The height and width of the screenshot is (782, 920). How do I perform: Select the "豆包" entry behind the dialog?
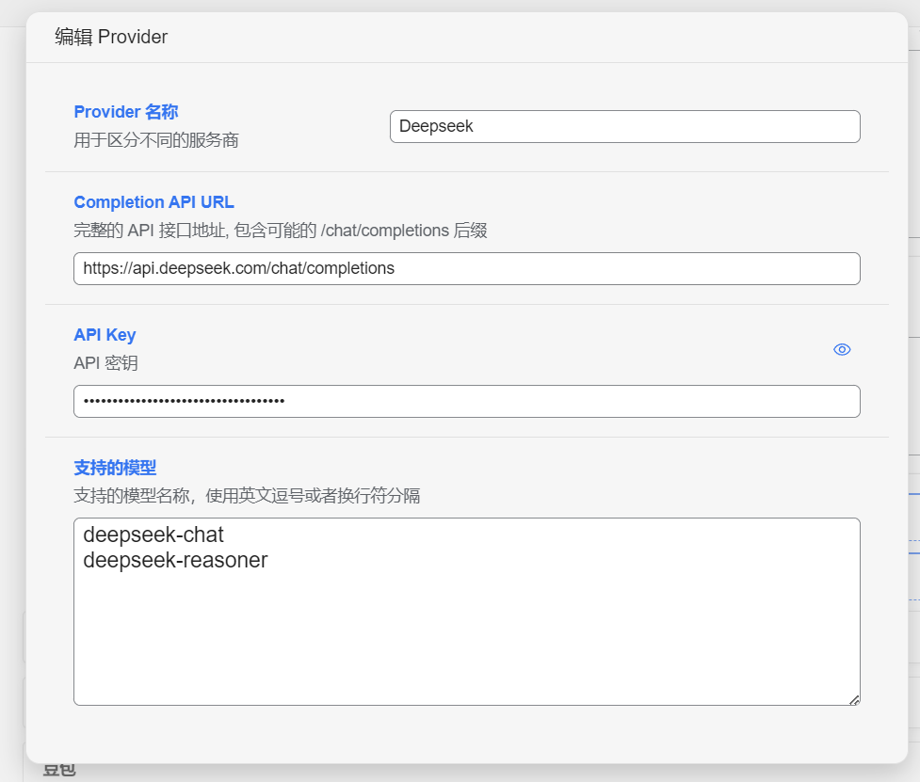(x=58, y=771)
